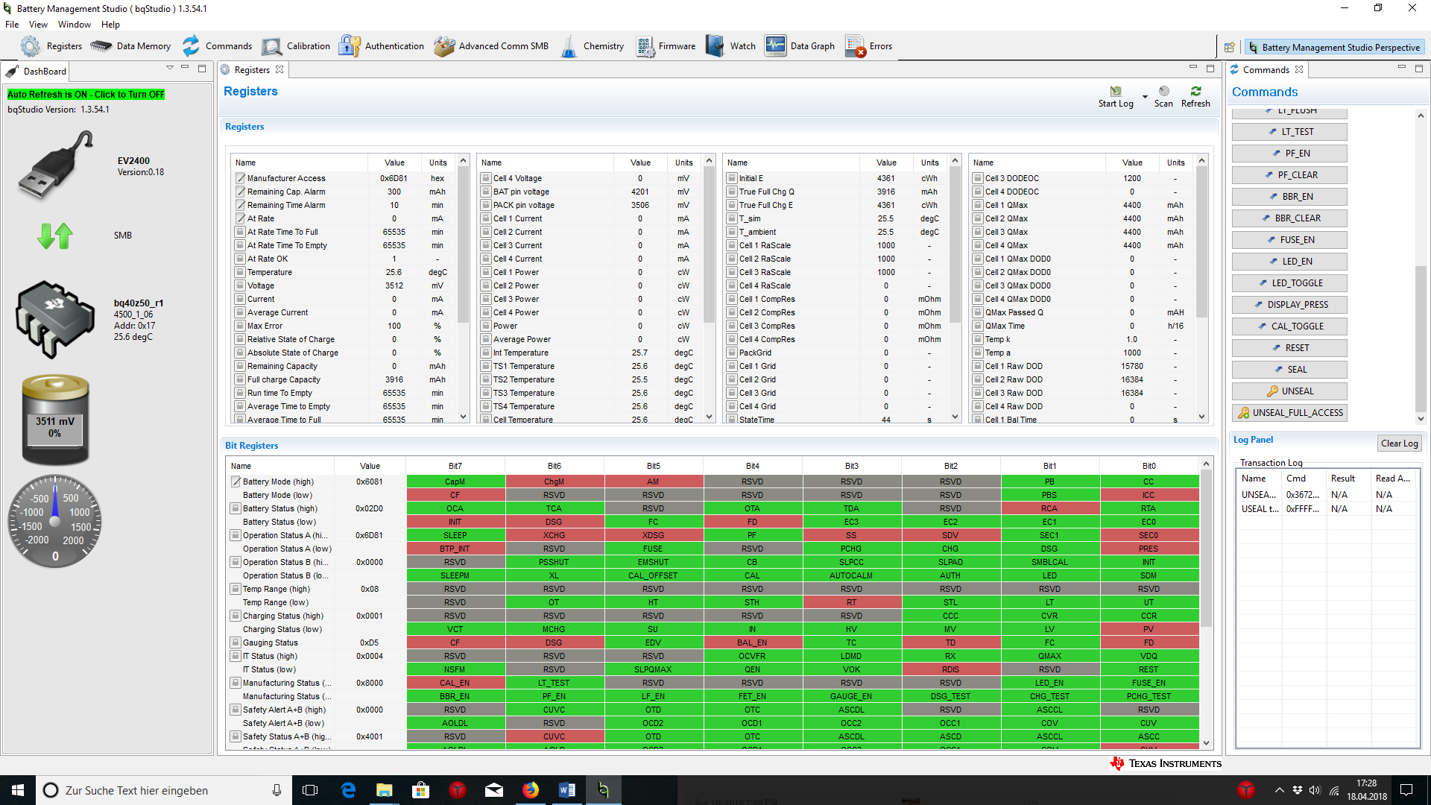Click the bq40z50_r1 chip image
1431x805 pixels.
pos(55,318)
